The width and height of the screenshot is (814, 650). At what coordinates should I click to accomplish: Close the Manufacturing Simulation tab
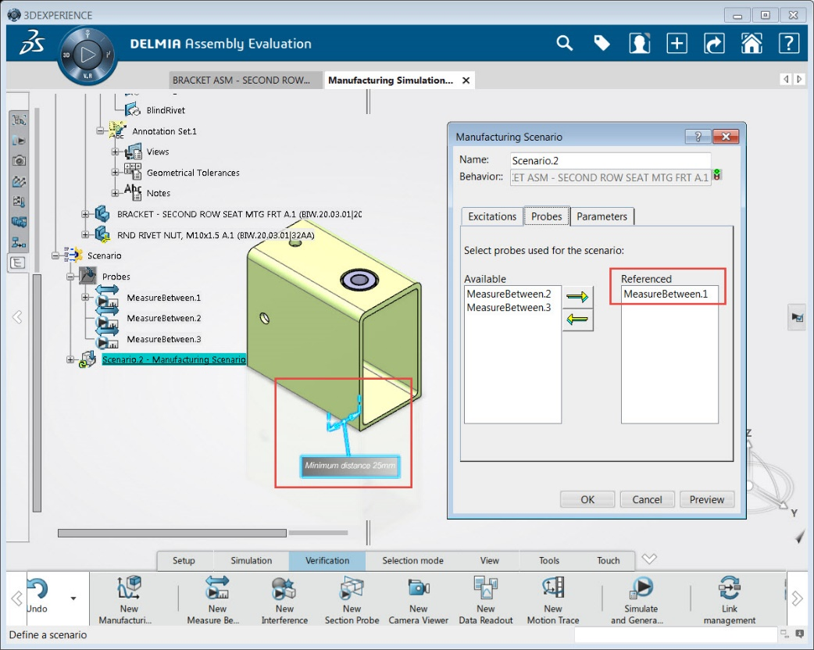pyautogui.click(x=466, y=80)
